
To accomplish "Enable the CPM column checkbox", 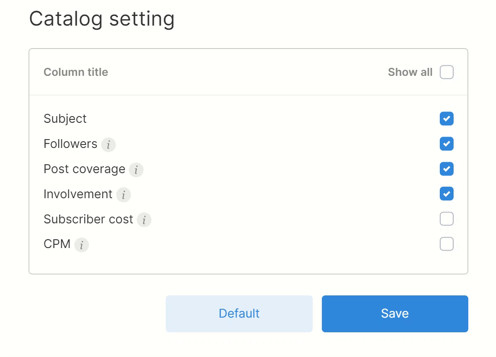I will pos(446,244).
